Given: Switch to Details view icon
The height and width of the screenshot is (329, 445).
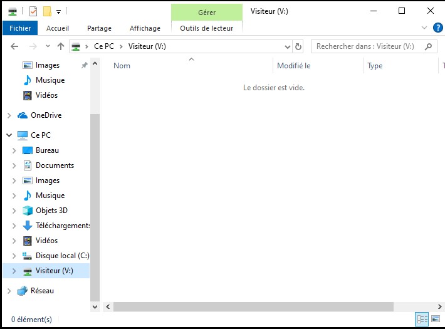Looking at the screenshot, I should coord(422,320).
